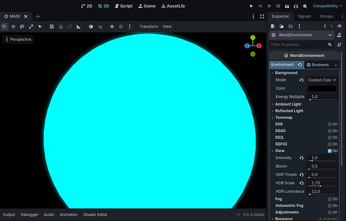The image size is (346, 221).
Task: Load an existing resource in Inspector
Action: 282,26
